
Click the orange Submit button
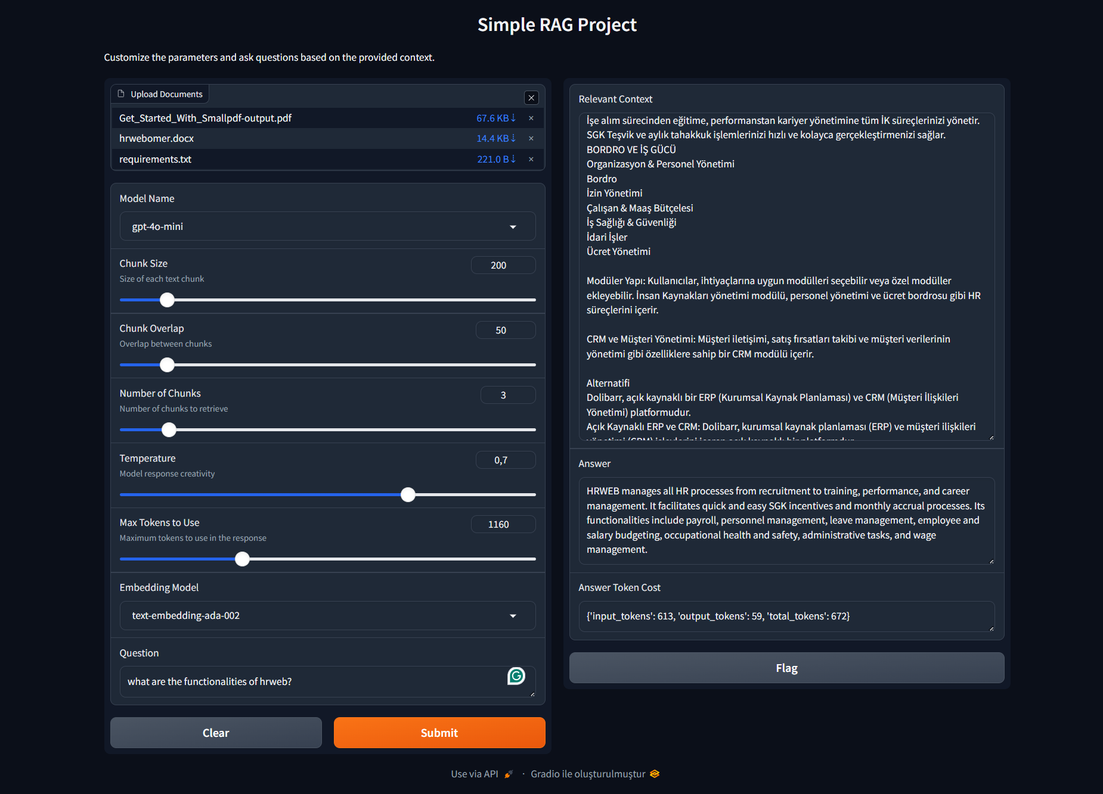pos(439,733)
